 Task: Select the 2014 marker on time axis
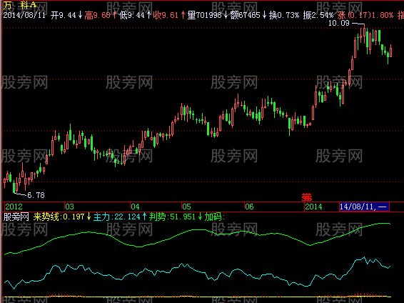pos(313,207)
